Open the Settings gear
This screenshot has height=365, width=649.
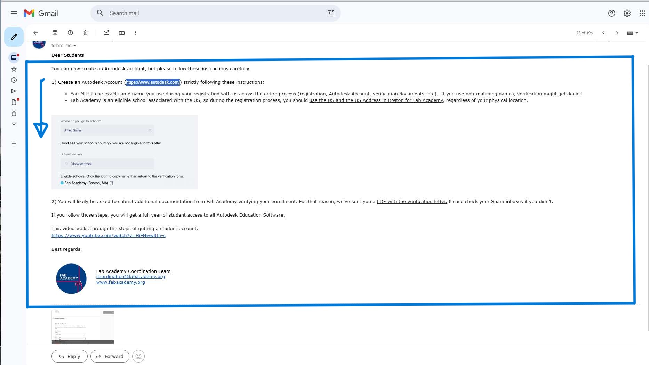[627, 13]
